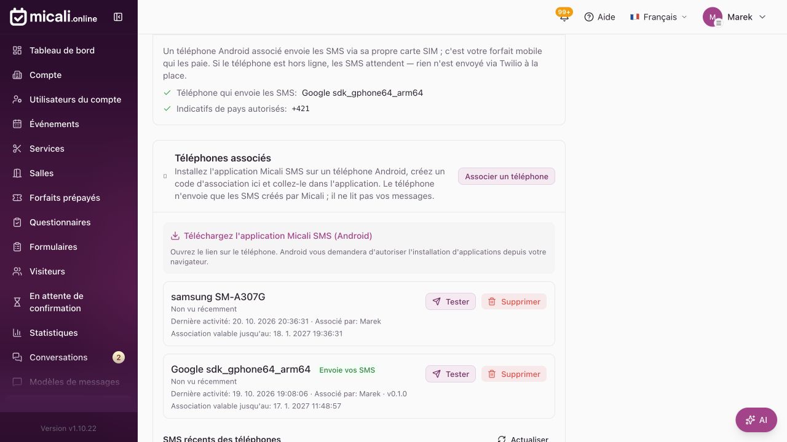Delete the samsung SM-A307G phone
The image size is (787, 442).
tap(514, 301)
